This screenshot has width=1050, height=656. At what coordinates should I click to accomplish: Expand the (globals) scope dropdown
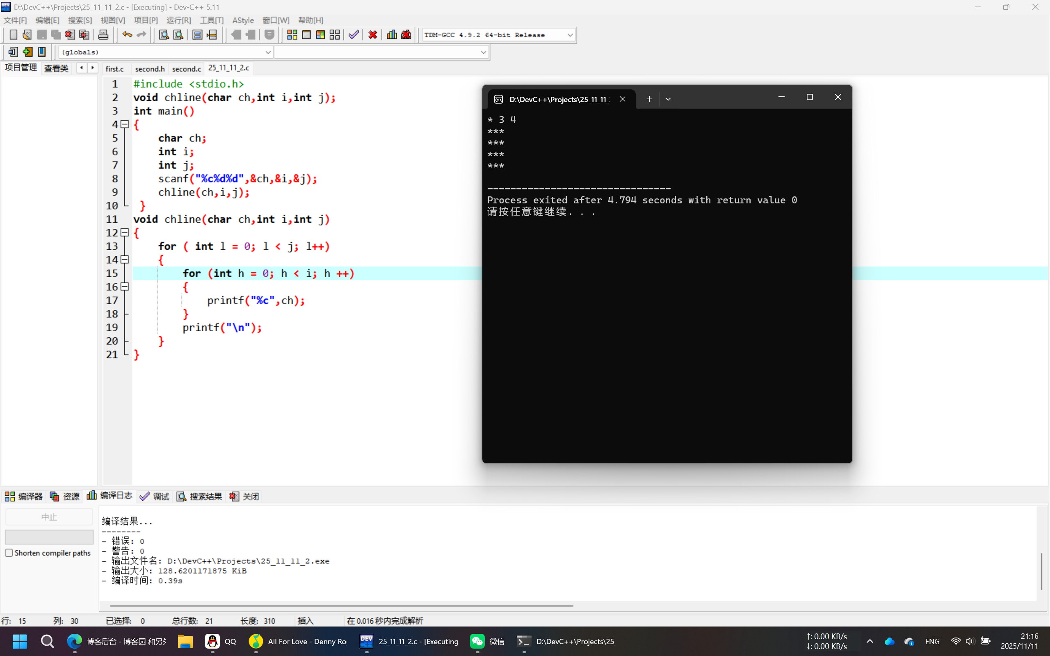point(268,52)
